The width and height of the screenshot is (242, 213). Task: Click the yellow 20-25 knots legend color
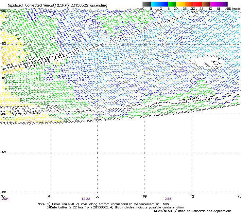tap(181, 4)
